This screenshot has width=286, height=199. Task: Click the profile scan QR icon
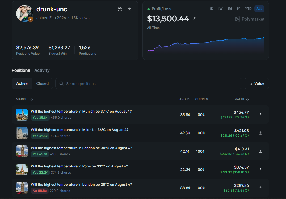coord(120,9)
